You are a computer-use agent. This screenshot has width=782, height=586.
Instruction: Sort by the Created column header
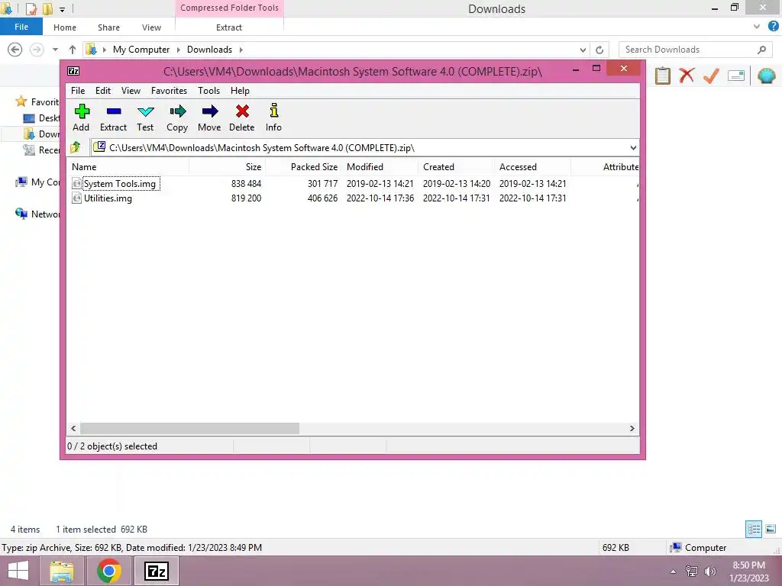(x=457, y=167)
